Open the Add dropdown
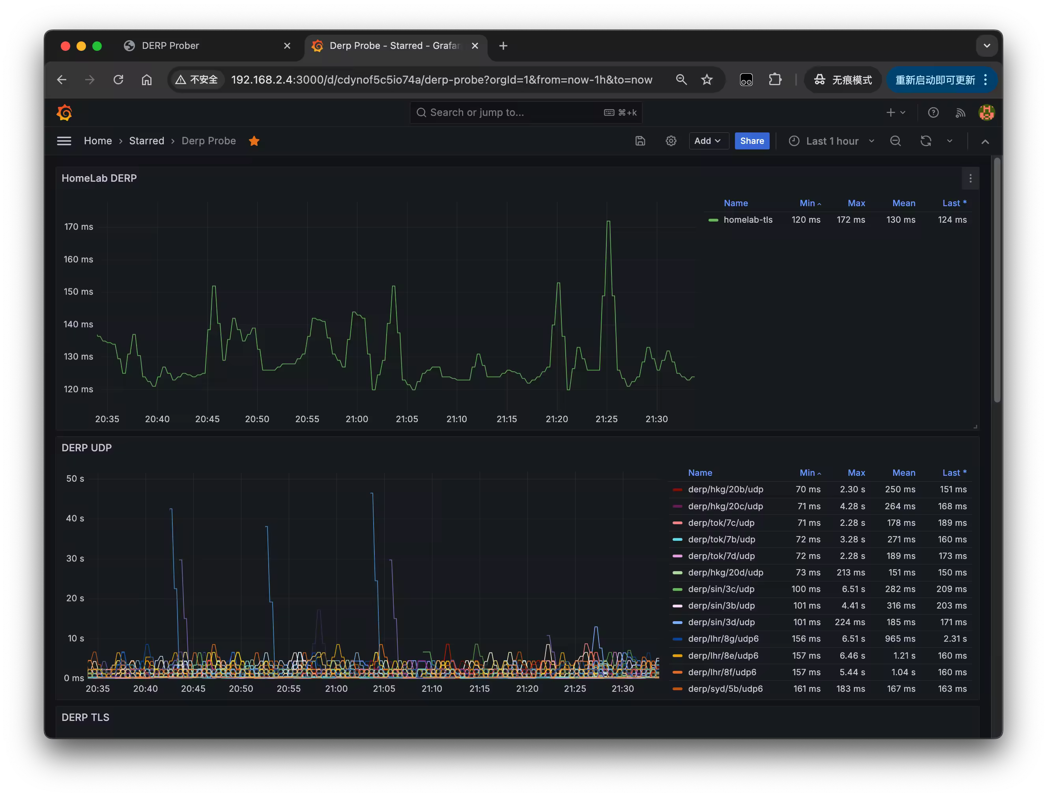 pos(709,141)
